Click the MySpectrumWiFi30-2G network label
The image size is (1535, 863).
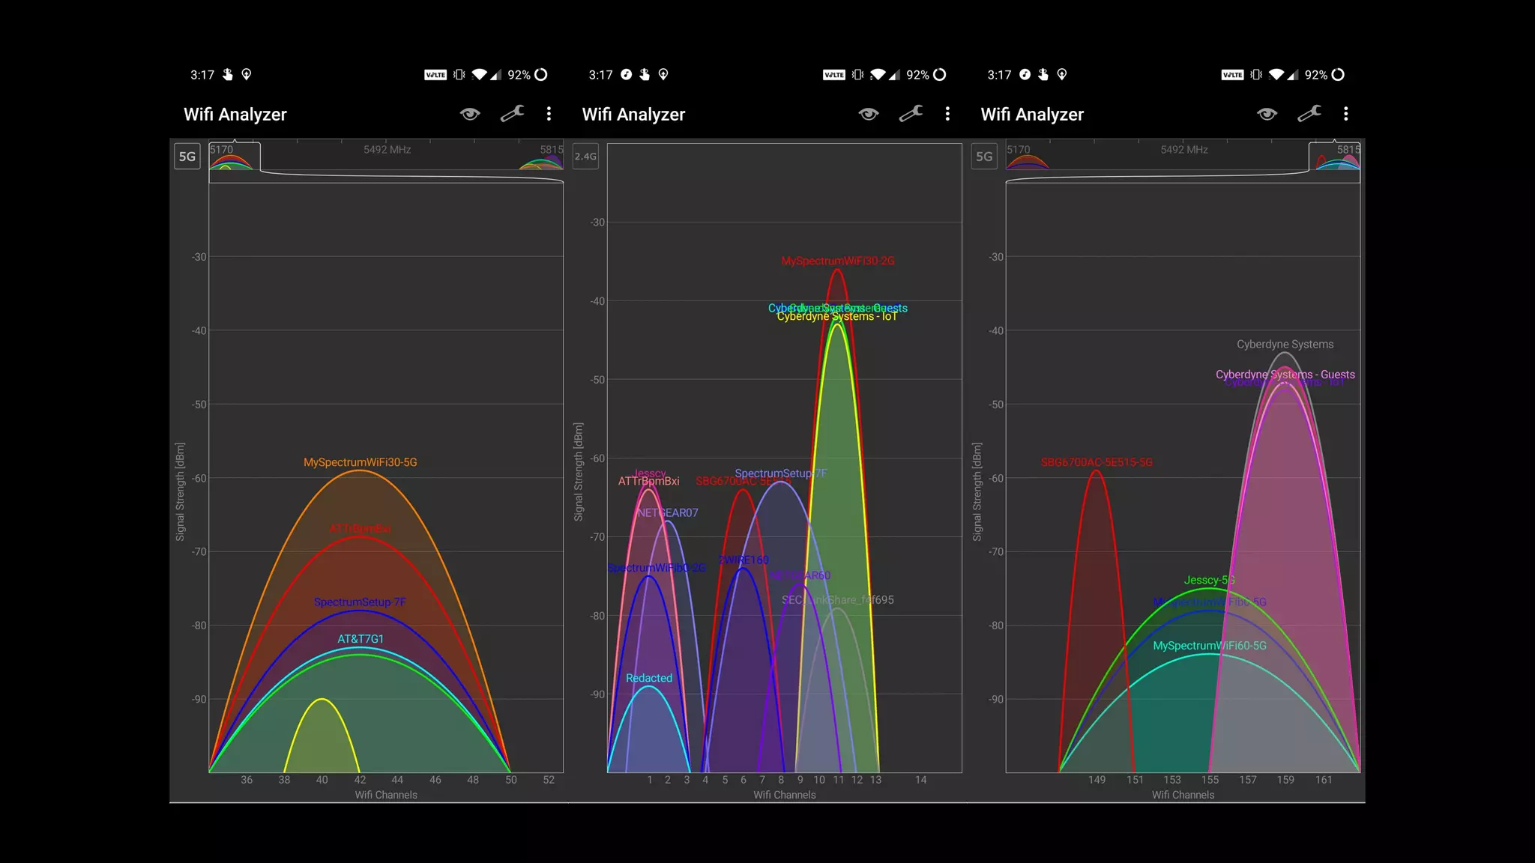tap(837, 261)
